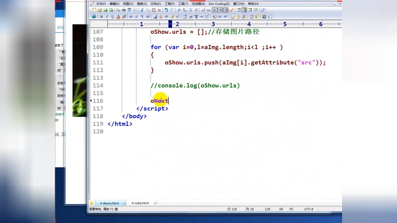Toggle line numbers display
Screen dimensions: 397x223
(x=226, y=10)
